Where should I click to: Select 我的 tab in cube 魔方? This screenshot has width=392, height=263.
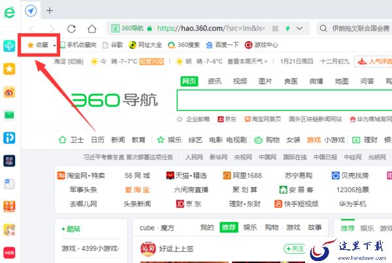pos(207,227)
